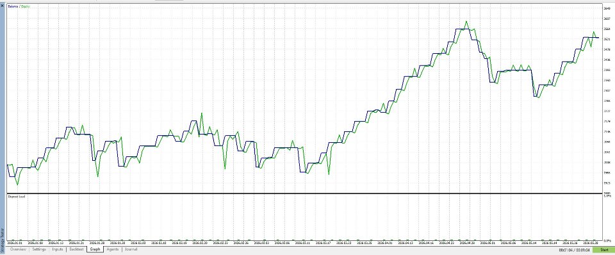The height and width of the screenshot is (255, 615).
Task: Click the 0.0% deposit load axis value
Action: tap(607, 241)
